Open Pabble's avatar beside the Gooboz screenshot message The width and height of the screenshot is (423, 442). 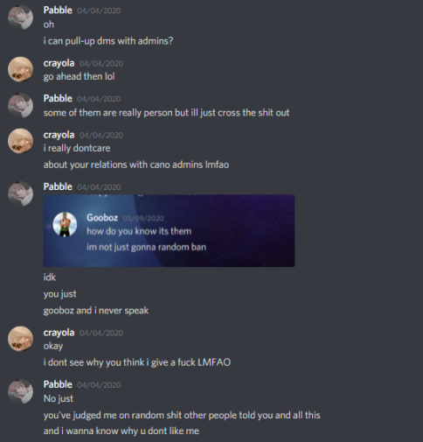[20, 193]
